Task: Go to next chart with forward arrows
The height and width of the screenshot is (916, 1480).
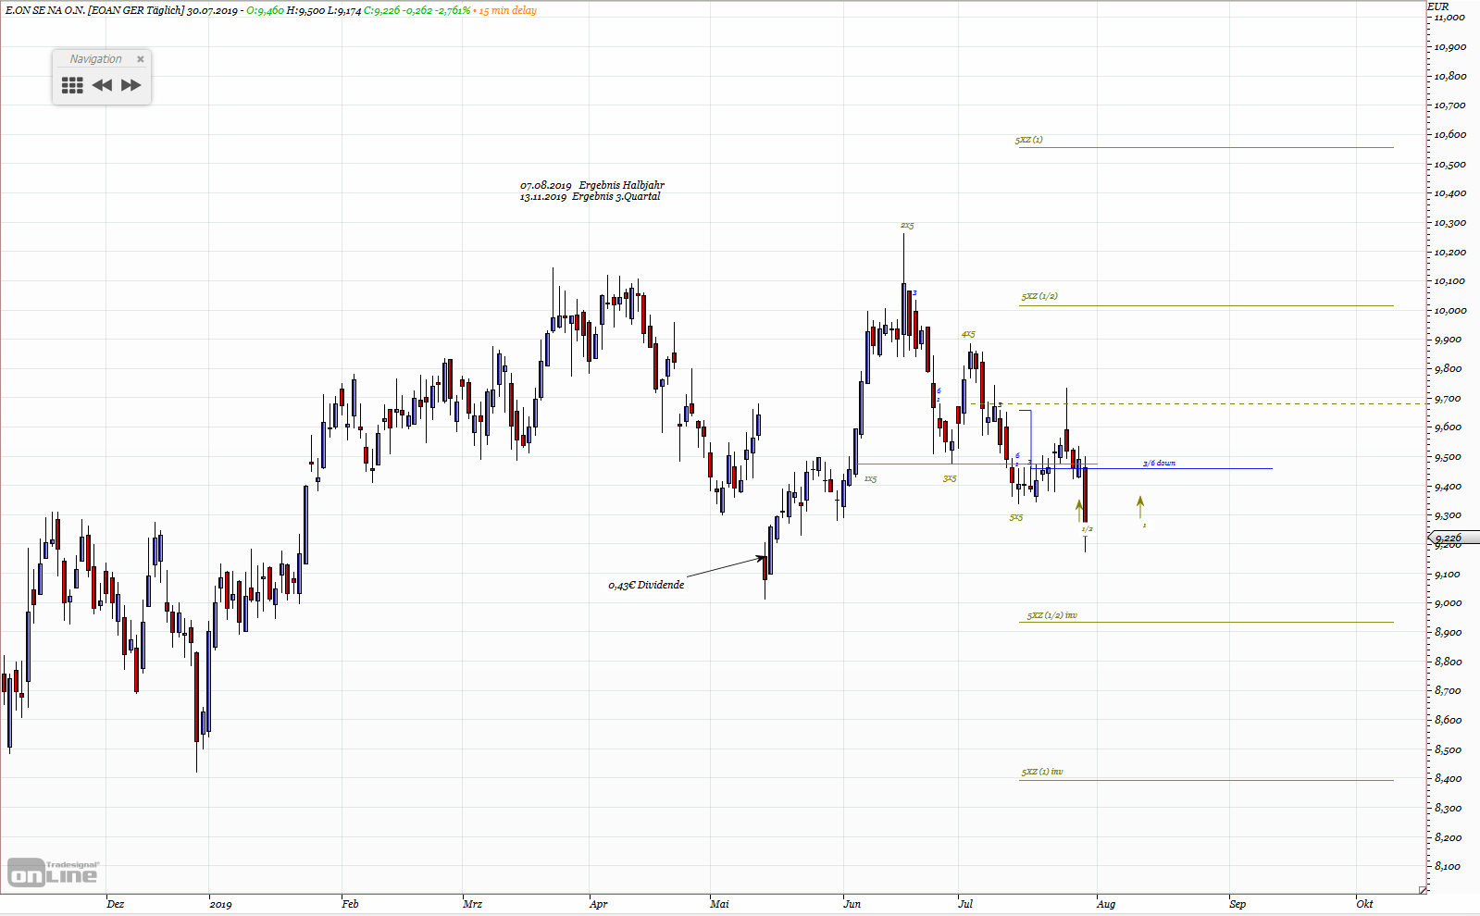Action: (x=131, y=85)
